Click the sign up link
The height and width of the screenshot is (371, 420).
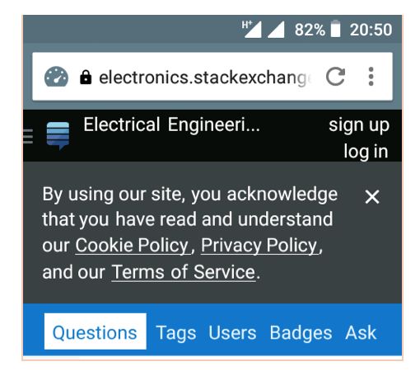point(359,125)
